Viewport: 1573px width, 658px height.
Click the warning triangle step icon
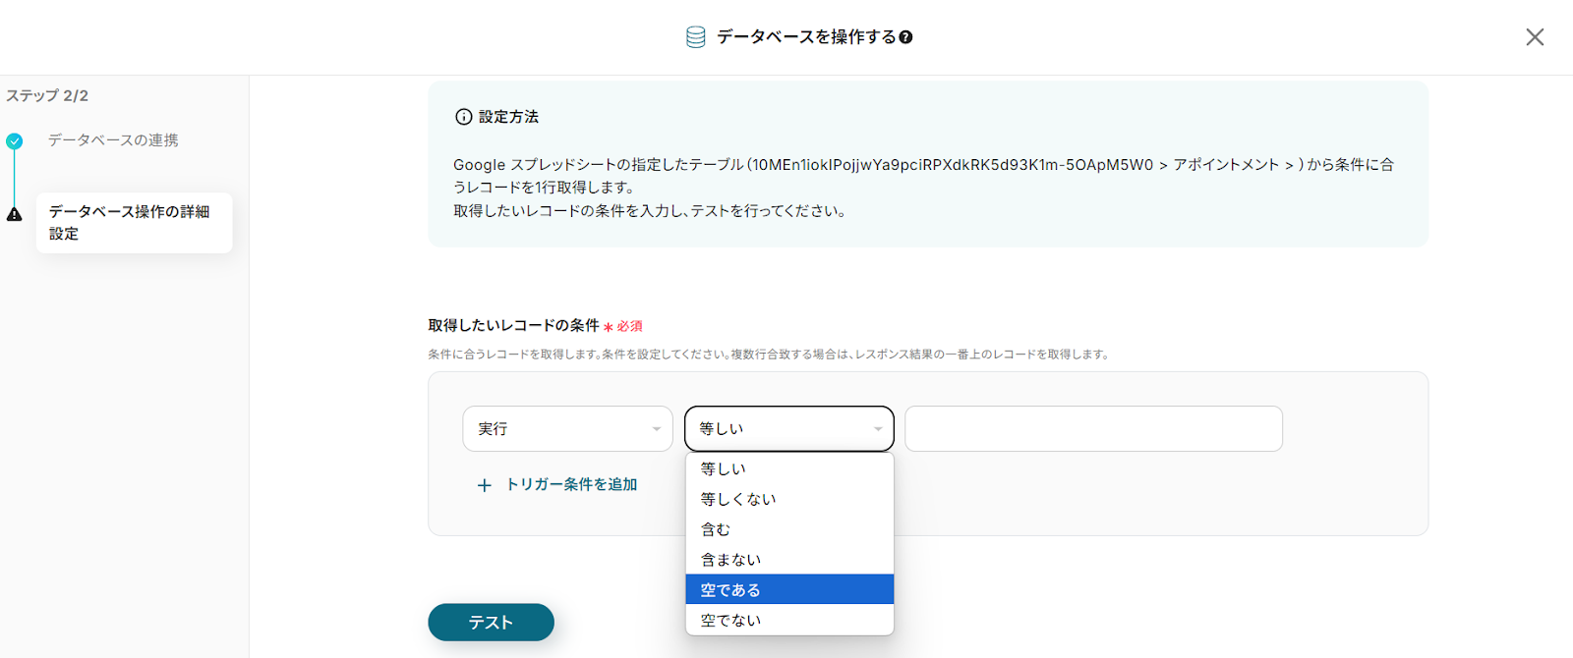click(x=14, y=214)
